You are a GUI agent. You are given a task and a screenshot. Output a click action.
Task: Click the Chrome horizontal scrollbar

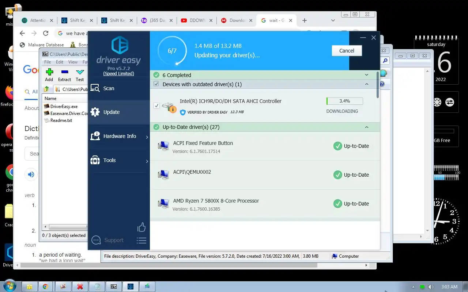point(168,265)
